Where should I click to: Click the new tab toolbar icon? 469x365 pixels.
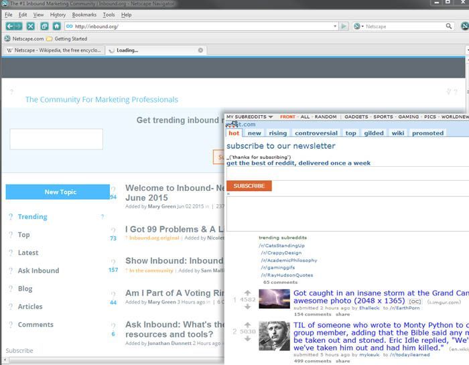[44, 26]
